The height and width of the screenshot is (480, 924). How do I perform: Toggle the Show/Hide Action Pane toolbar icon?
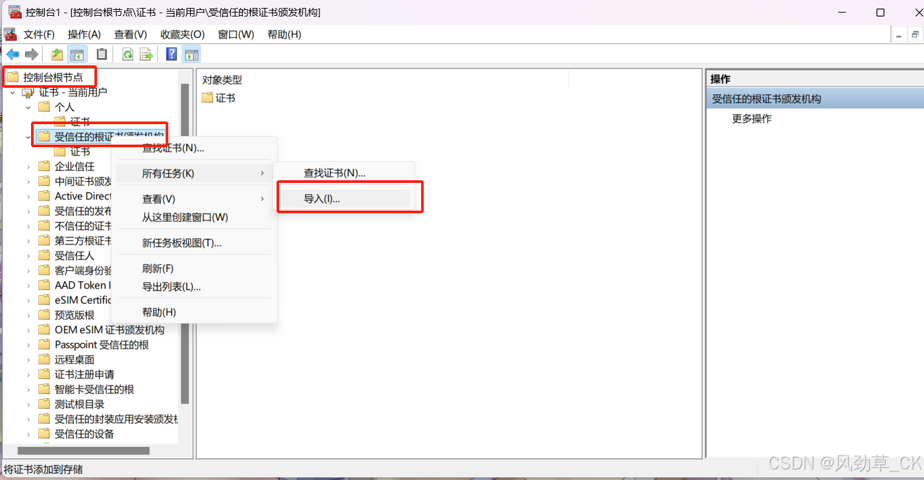[x=191, y=54]
